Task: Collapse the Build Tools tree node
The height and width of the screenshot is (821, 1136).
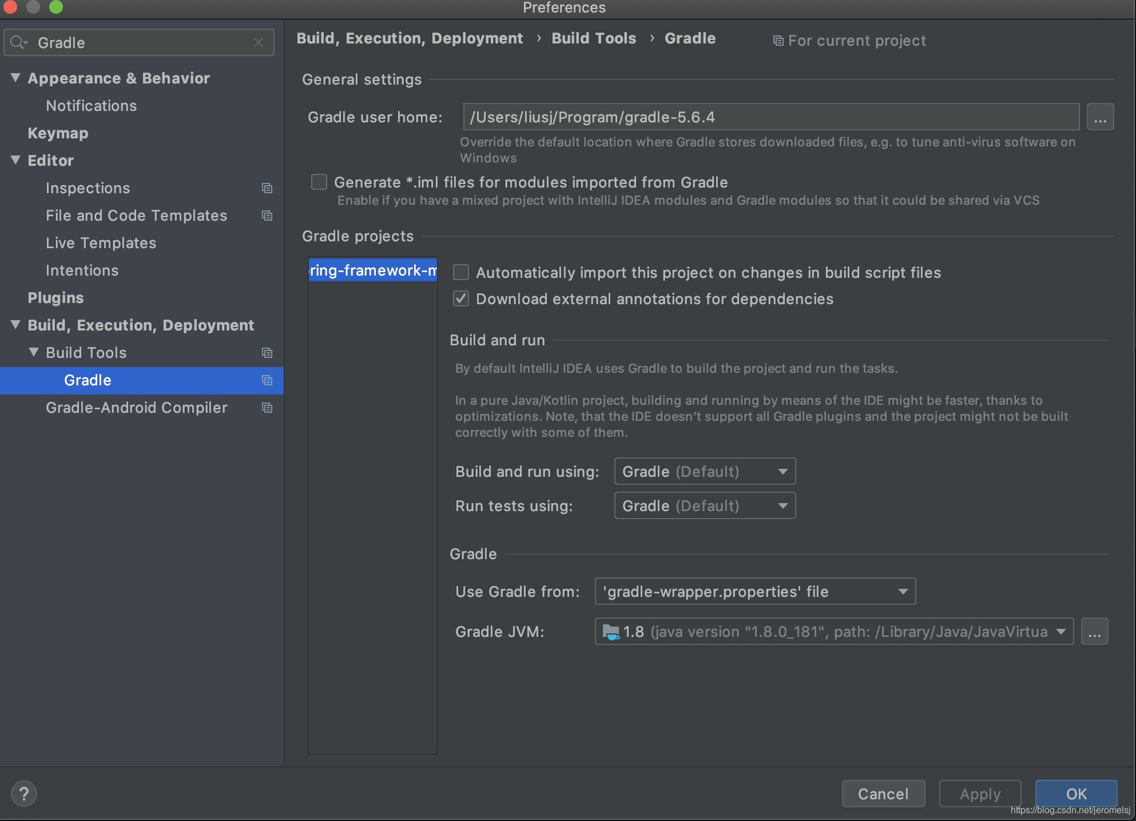Action: click(34, 352)
